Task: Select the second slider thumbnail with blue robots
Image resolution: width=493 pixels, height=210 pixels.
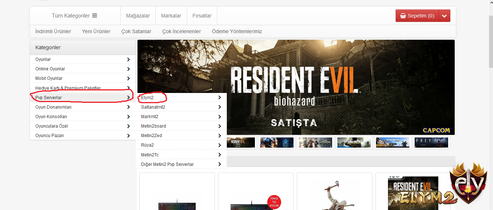Action: (276, 143)
